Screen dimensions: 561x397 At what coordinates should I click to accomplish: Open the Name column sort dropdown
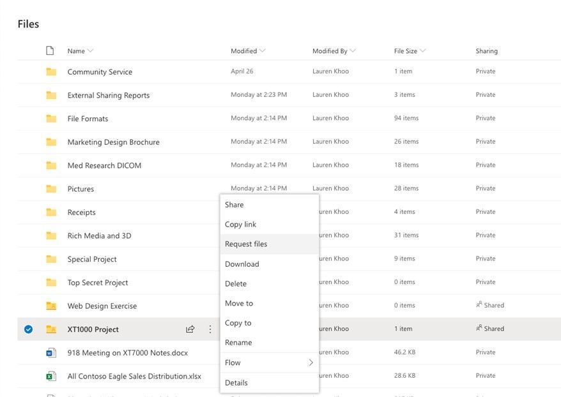click(x=90, y=50)
